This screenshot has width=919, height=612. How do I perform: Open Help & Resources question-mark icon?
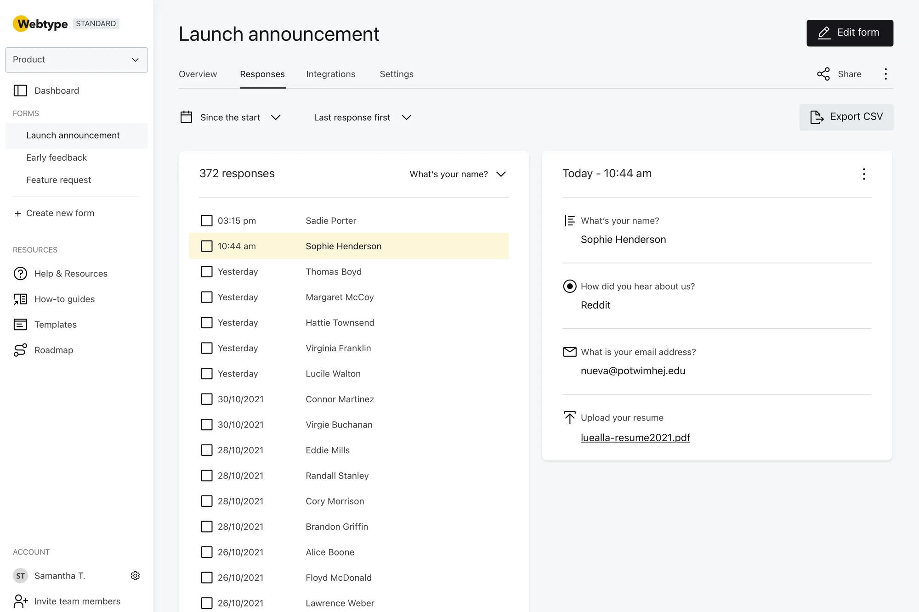pos(20,274)
